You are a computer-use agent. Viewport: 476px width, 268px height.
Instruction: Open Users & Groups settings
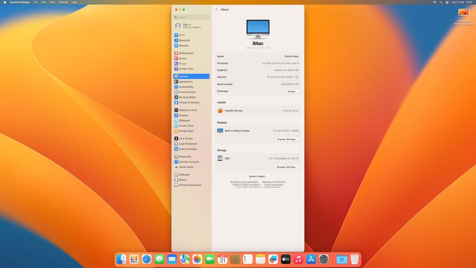[191, 149]
